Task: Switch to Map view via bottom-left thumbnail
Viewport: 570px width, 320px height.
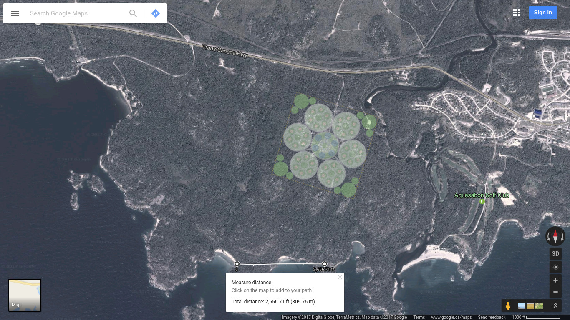Action: click(25, 295)
